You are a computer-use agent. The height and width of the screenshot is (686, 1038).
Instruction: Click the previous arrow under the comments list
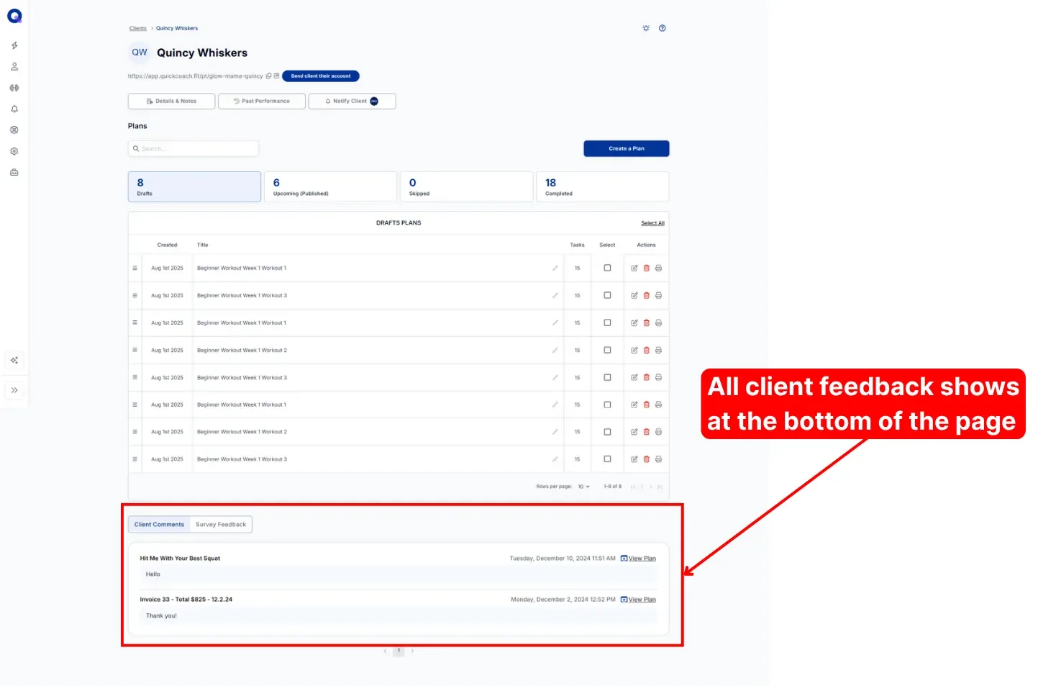385,651
